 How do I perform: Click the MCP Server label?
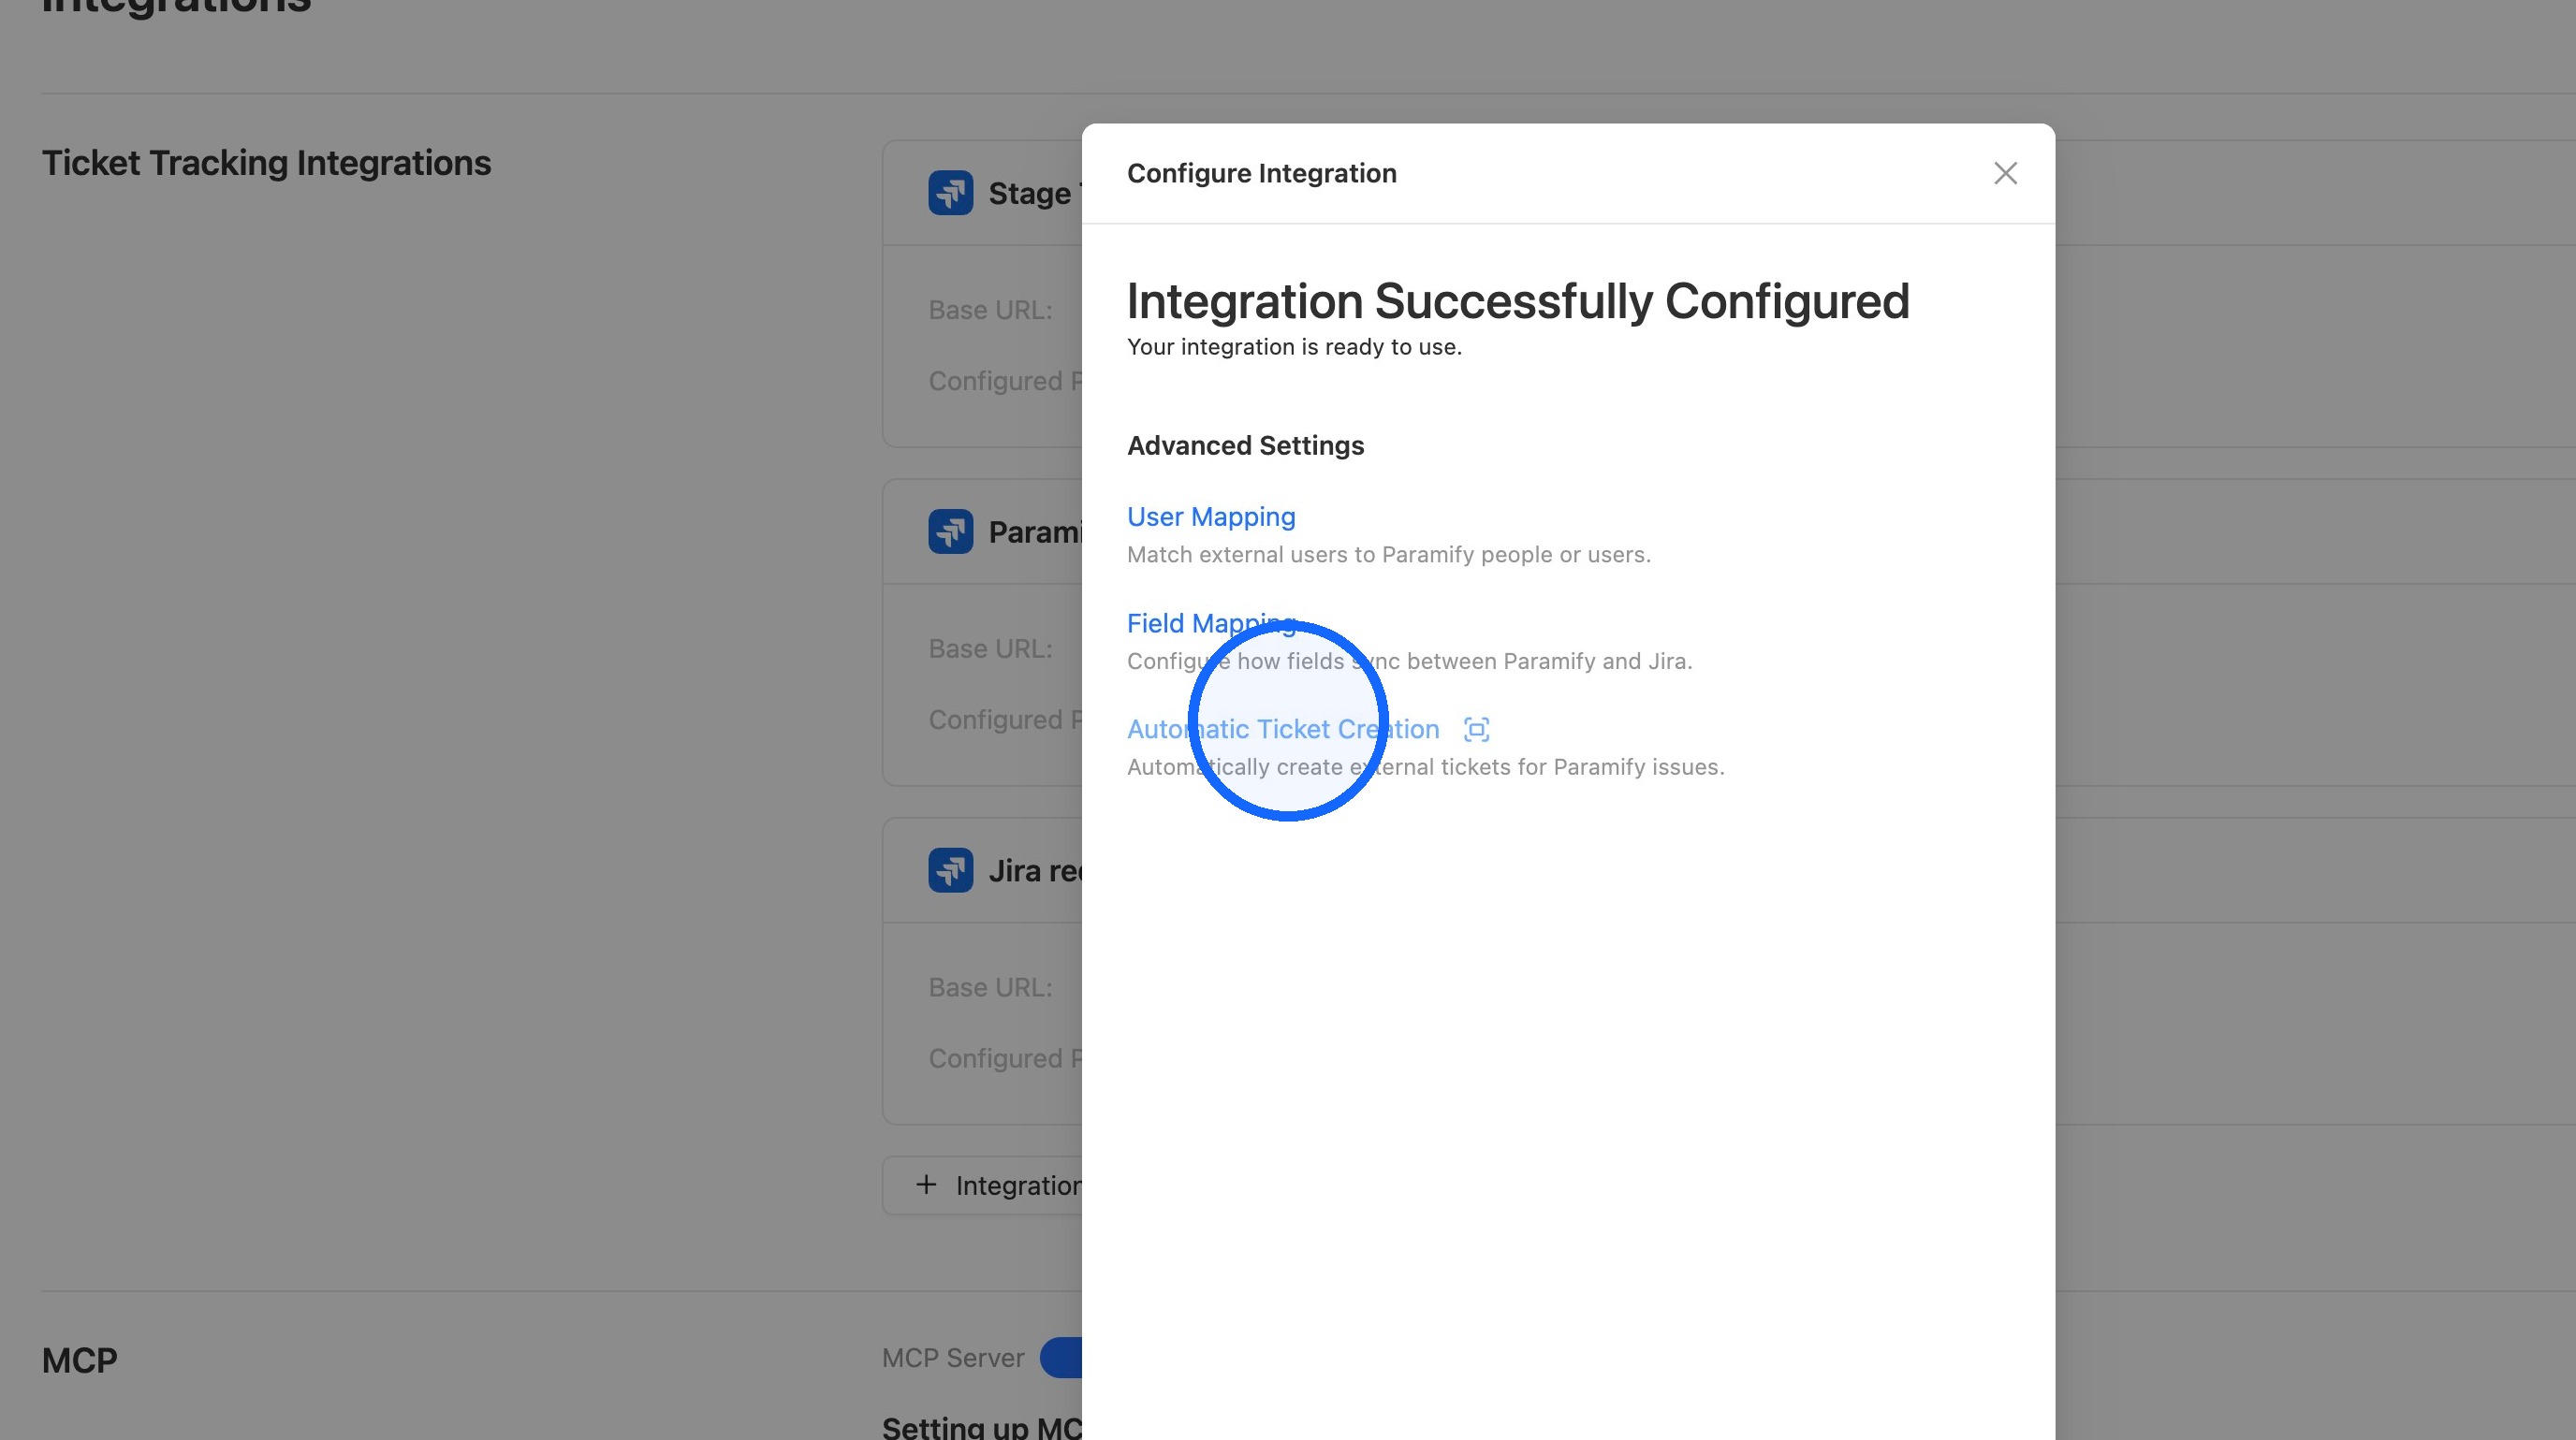pyautogui.click(x=953, y=1358)
